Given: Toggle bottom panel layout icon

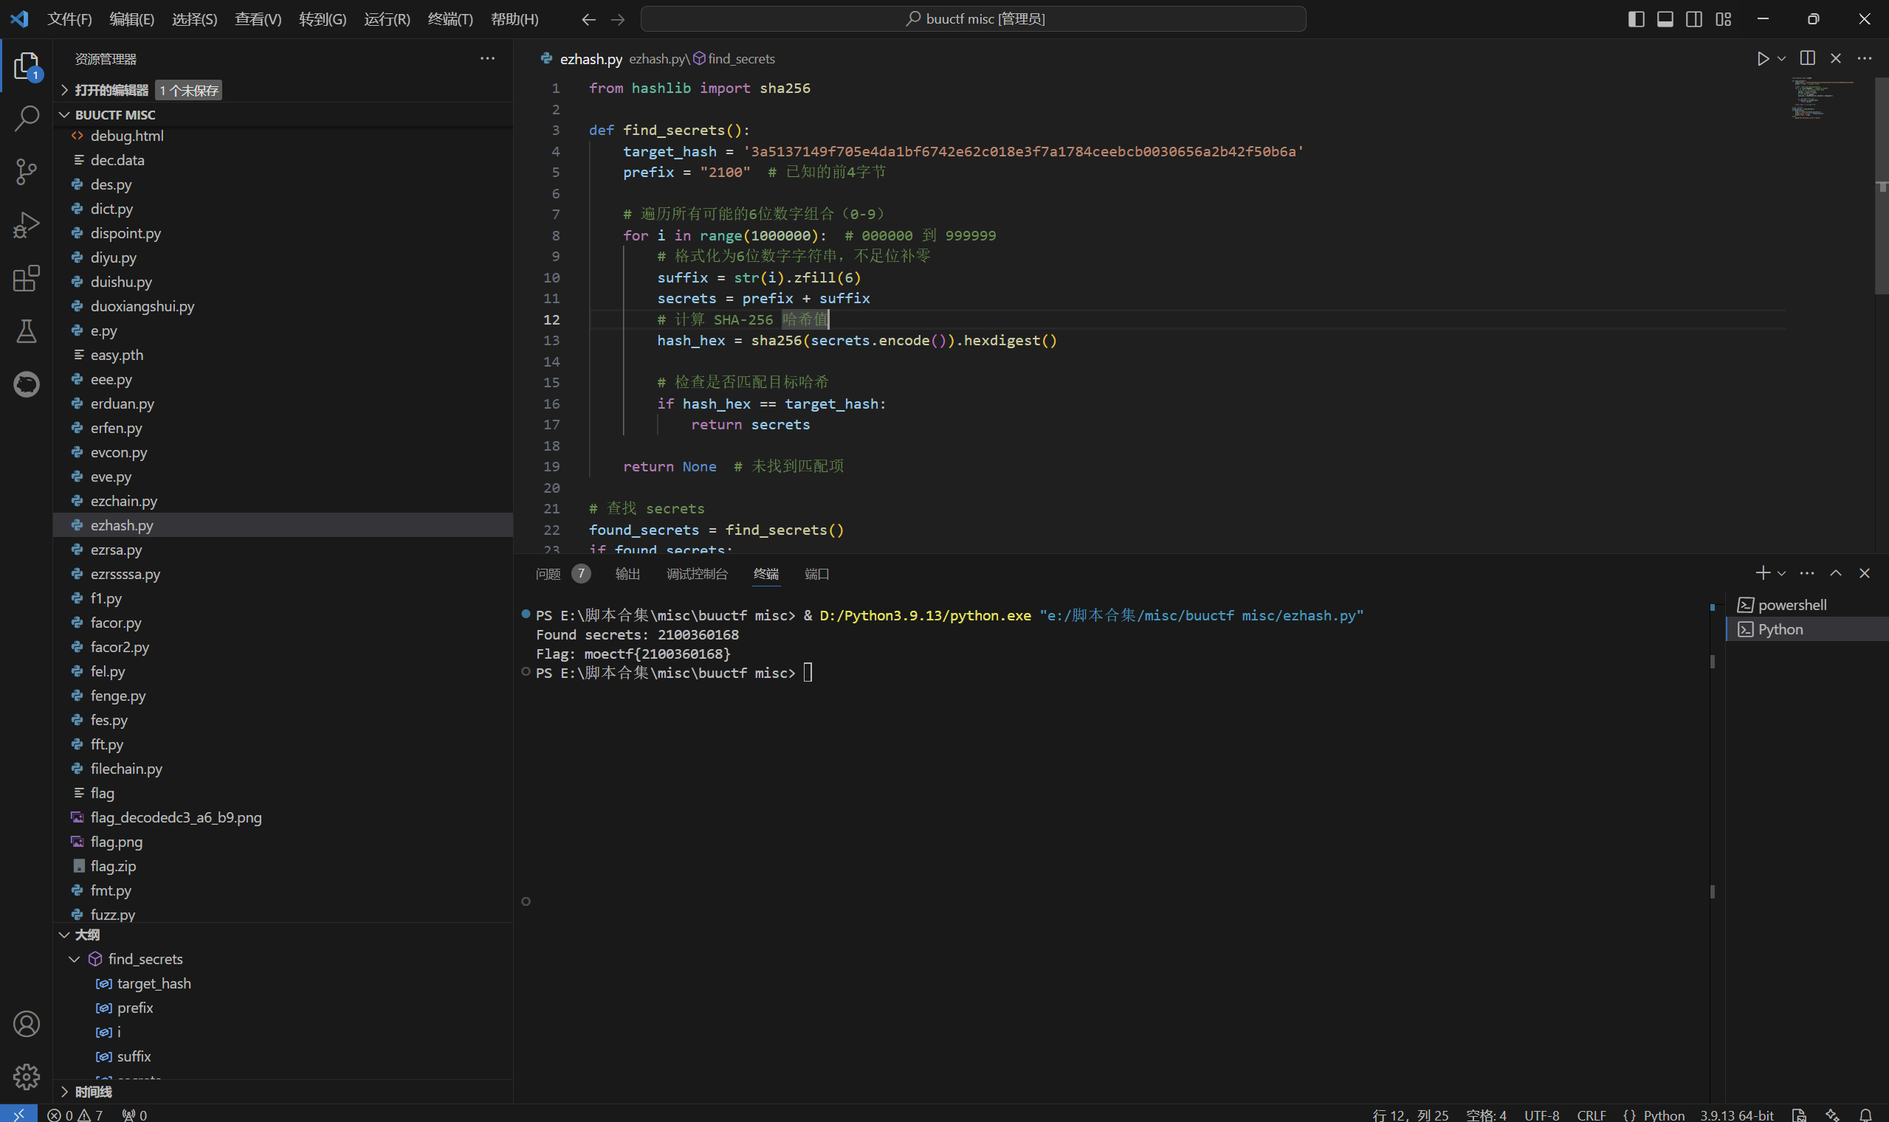Looking at the screenshot, I should [x=1665, y=19].
